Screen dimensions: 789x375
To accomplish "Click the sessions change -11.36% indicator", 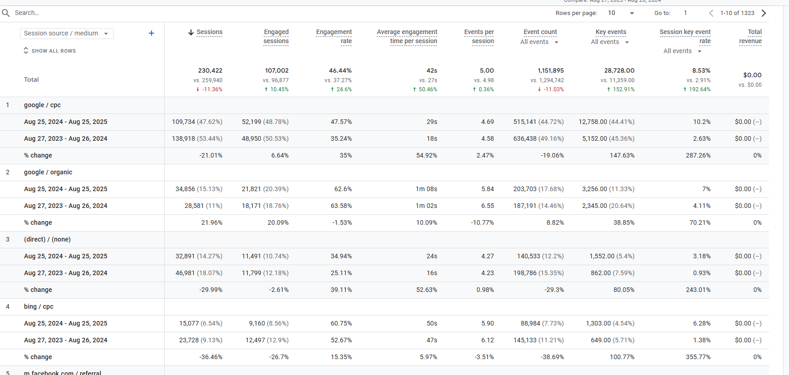I will (x=209, y=89).
